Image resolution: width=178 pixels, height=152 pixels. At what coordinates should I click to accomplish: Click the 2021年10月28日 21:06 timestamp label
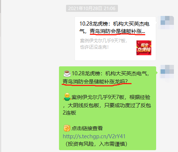point(92,9)
